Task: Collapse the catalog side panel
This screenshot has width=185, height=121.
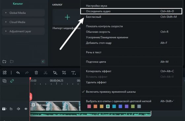Action: (x=43, y=62)
